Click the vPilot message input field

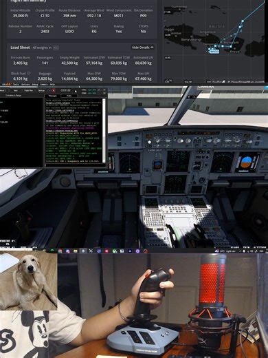[x=75, y=165]
